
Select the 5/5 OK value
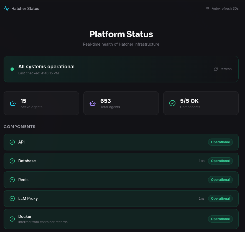pos(189,101)
